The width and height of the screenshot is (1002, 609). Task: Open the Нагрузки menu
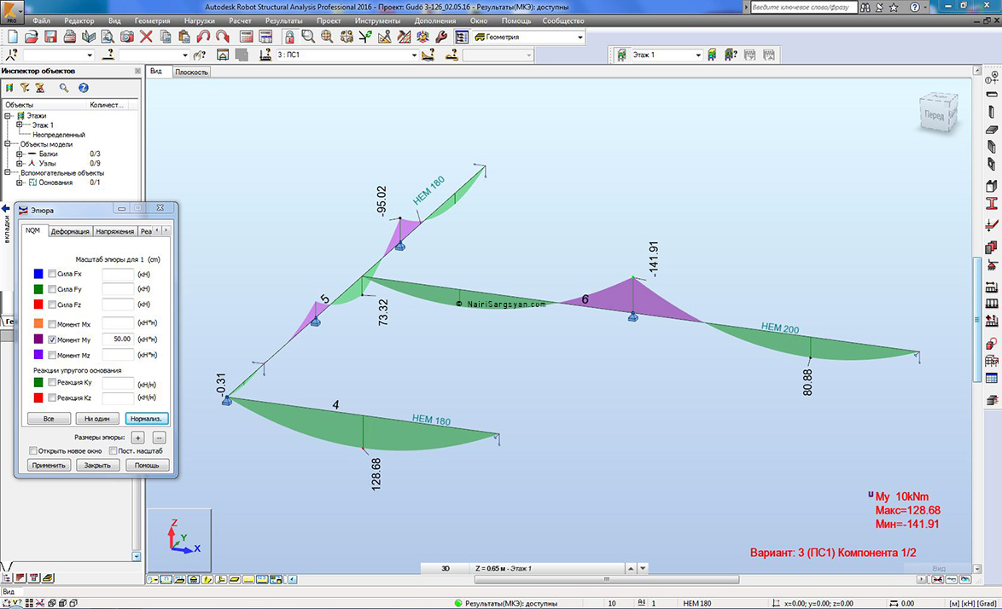click(x=200, y=21)
